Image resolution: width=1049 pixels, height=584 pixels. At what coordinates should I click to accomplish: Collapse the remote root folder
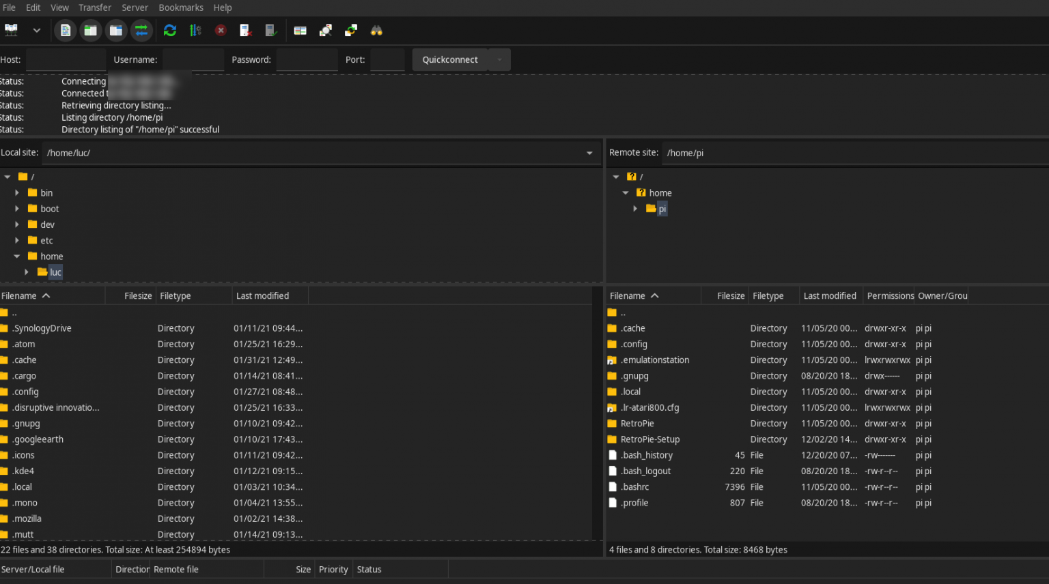click(x=616, y=177)
